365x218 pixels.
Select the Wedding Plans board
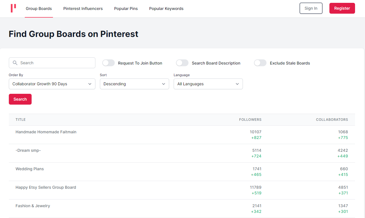(30, 169)
